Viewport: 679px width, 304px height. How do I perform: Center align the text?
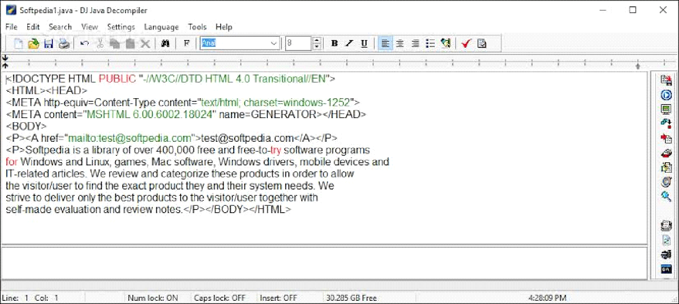tap(400, 44)
